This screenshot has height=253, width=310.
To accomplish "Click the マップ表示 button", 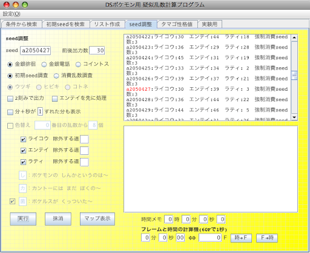I will pos(97,218).
